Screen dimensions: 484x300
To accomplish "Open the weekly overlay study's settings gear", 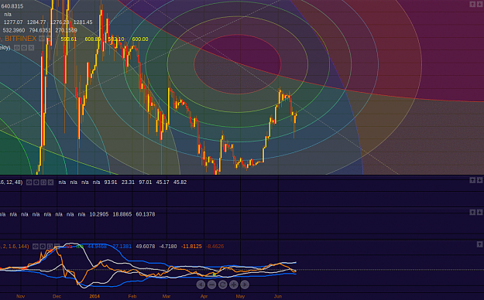I will pos(24,48).
